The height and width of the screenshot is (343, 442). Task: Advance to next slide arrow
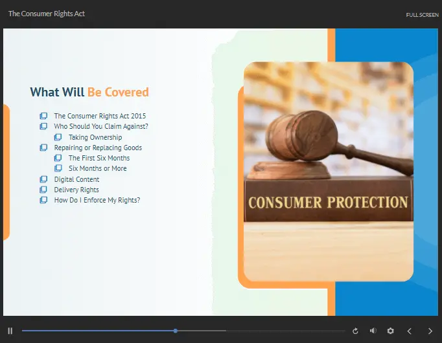point(430,331)
